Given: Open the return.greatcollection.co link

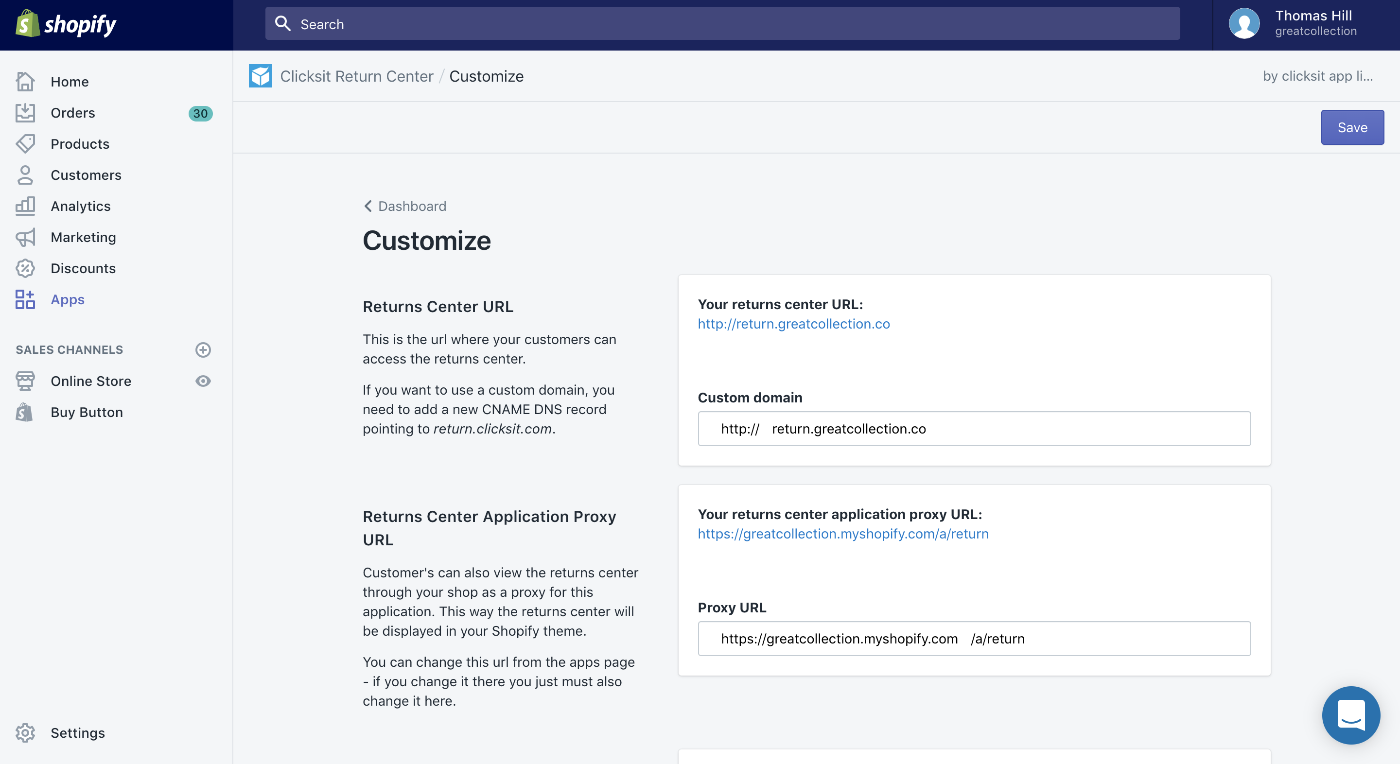Looking at the screenshot, I should [x=793, y=324].
